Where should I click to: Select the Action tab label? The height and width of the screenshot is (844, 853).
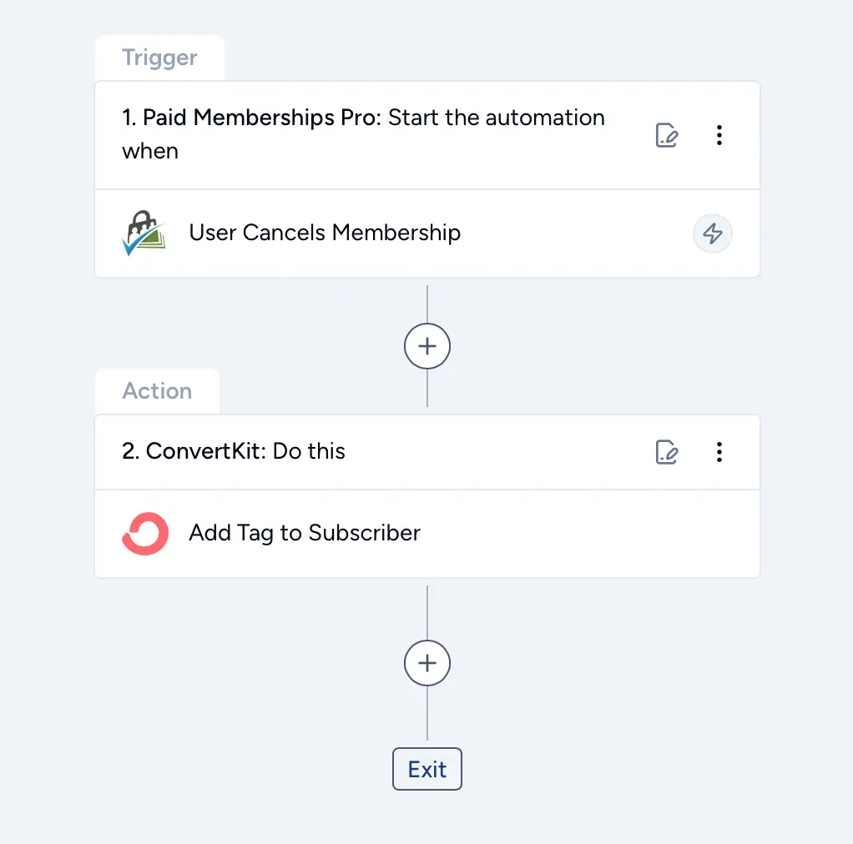[x=157, y=391]
